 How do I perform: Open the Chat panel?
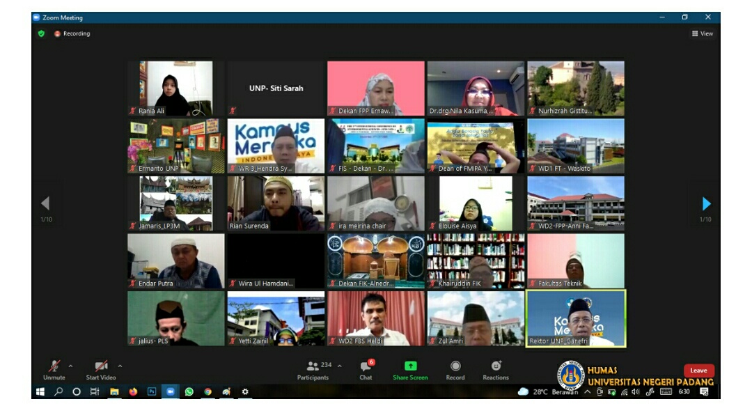tap(366, 369)
